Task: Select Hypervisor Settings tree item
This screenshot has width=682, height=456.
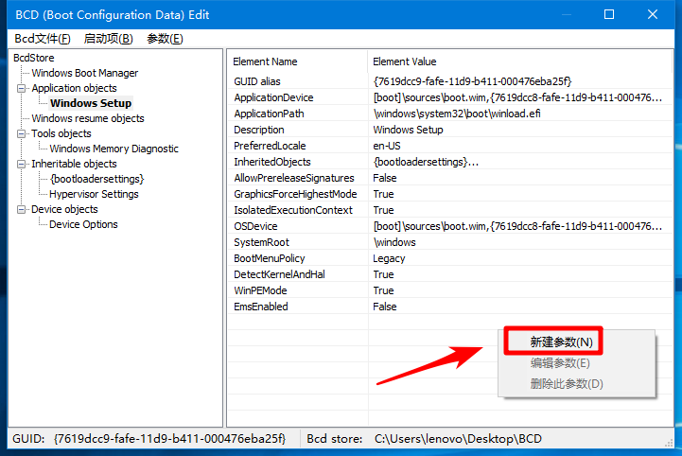Action: point(94,194)
